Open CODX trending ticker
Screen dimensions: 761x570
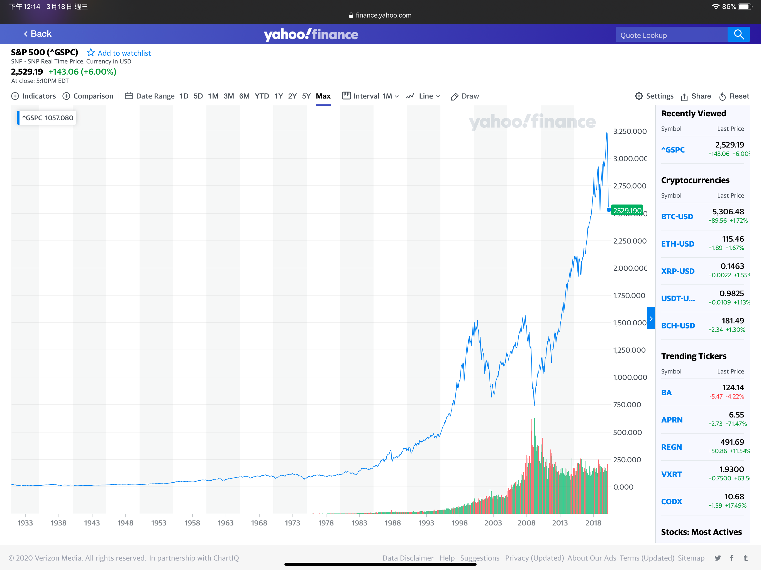[x=671, y=501]
